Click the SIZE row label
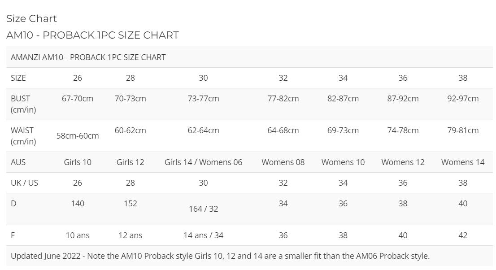 pos(18,78)
